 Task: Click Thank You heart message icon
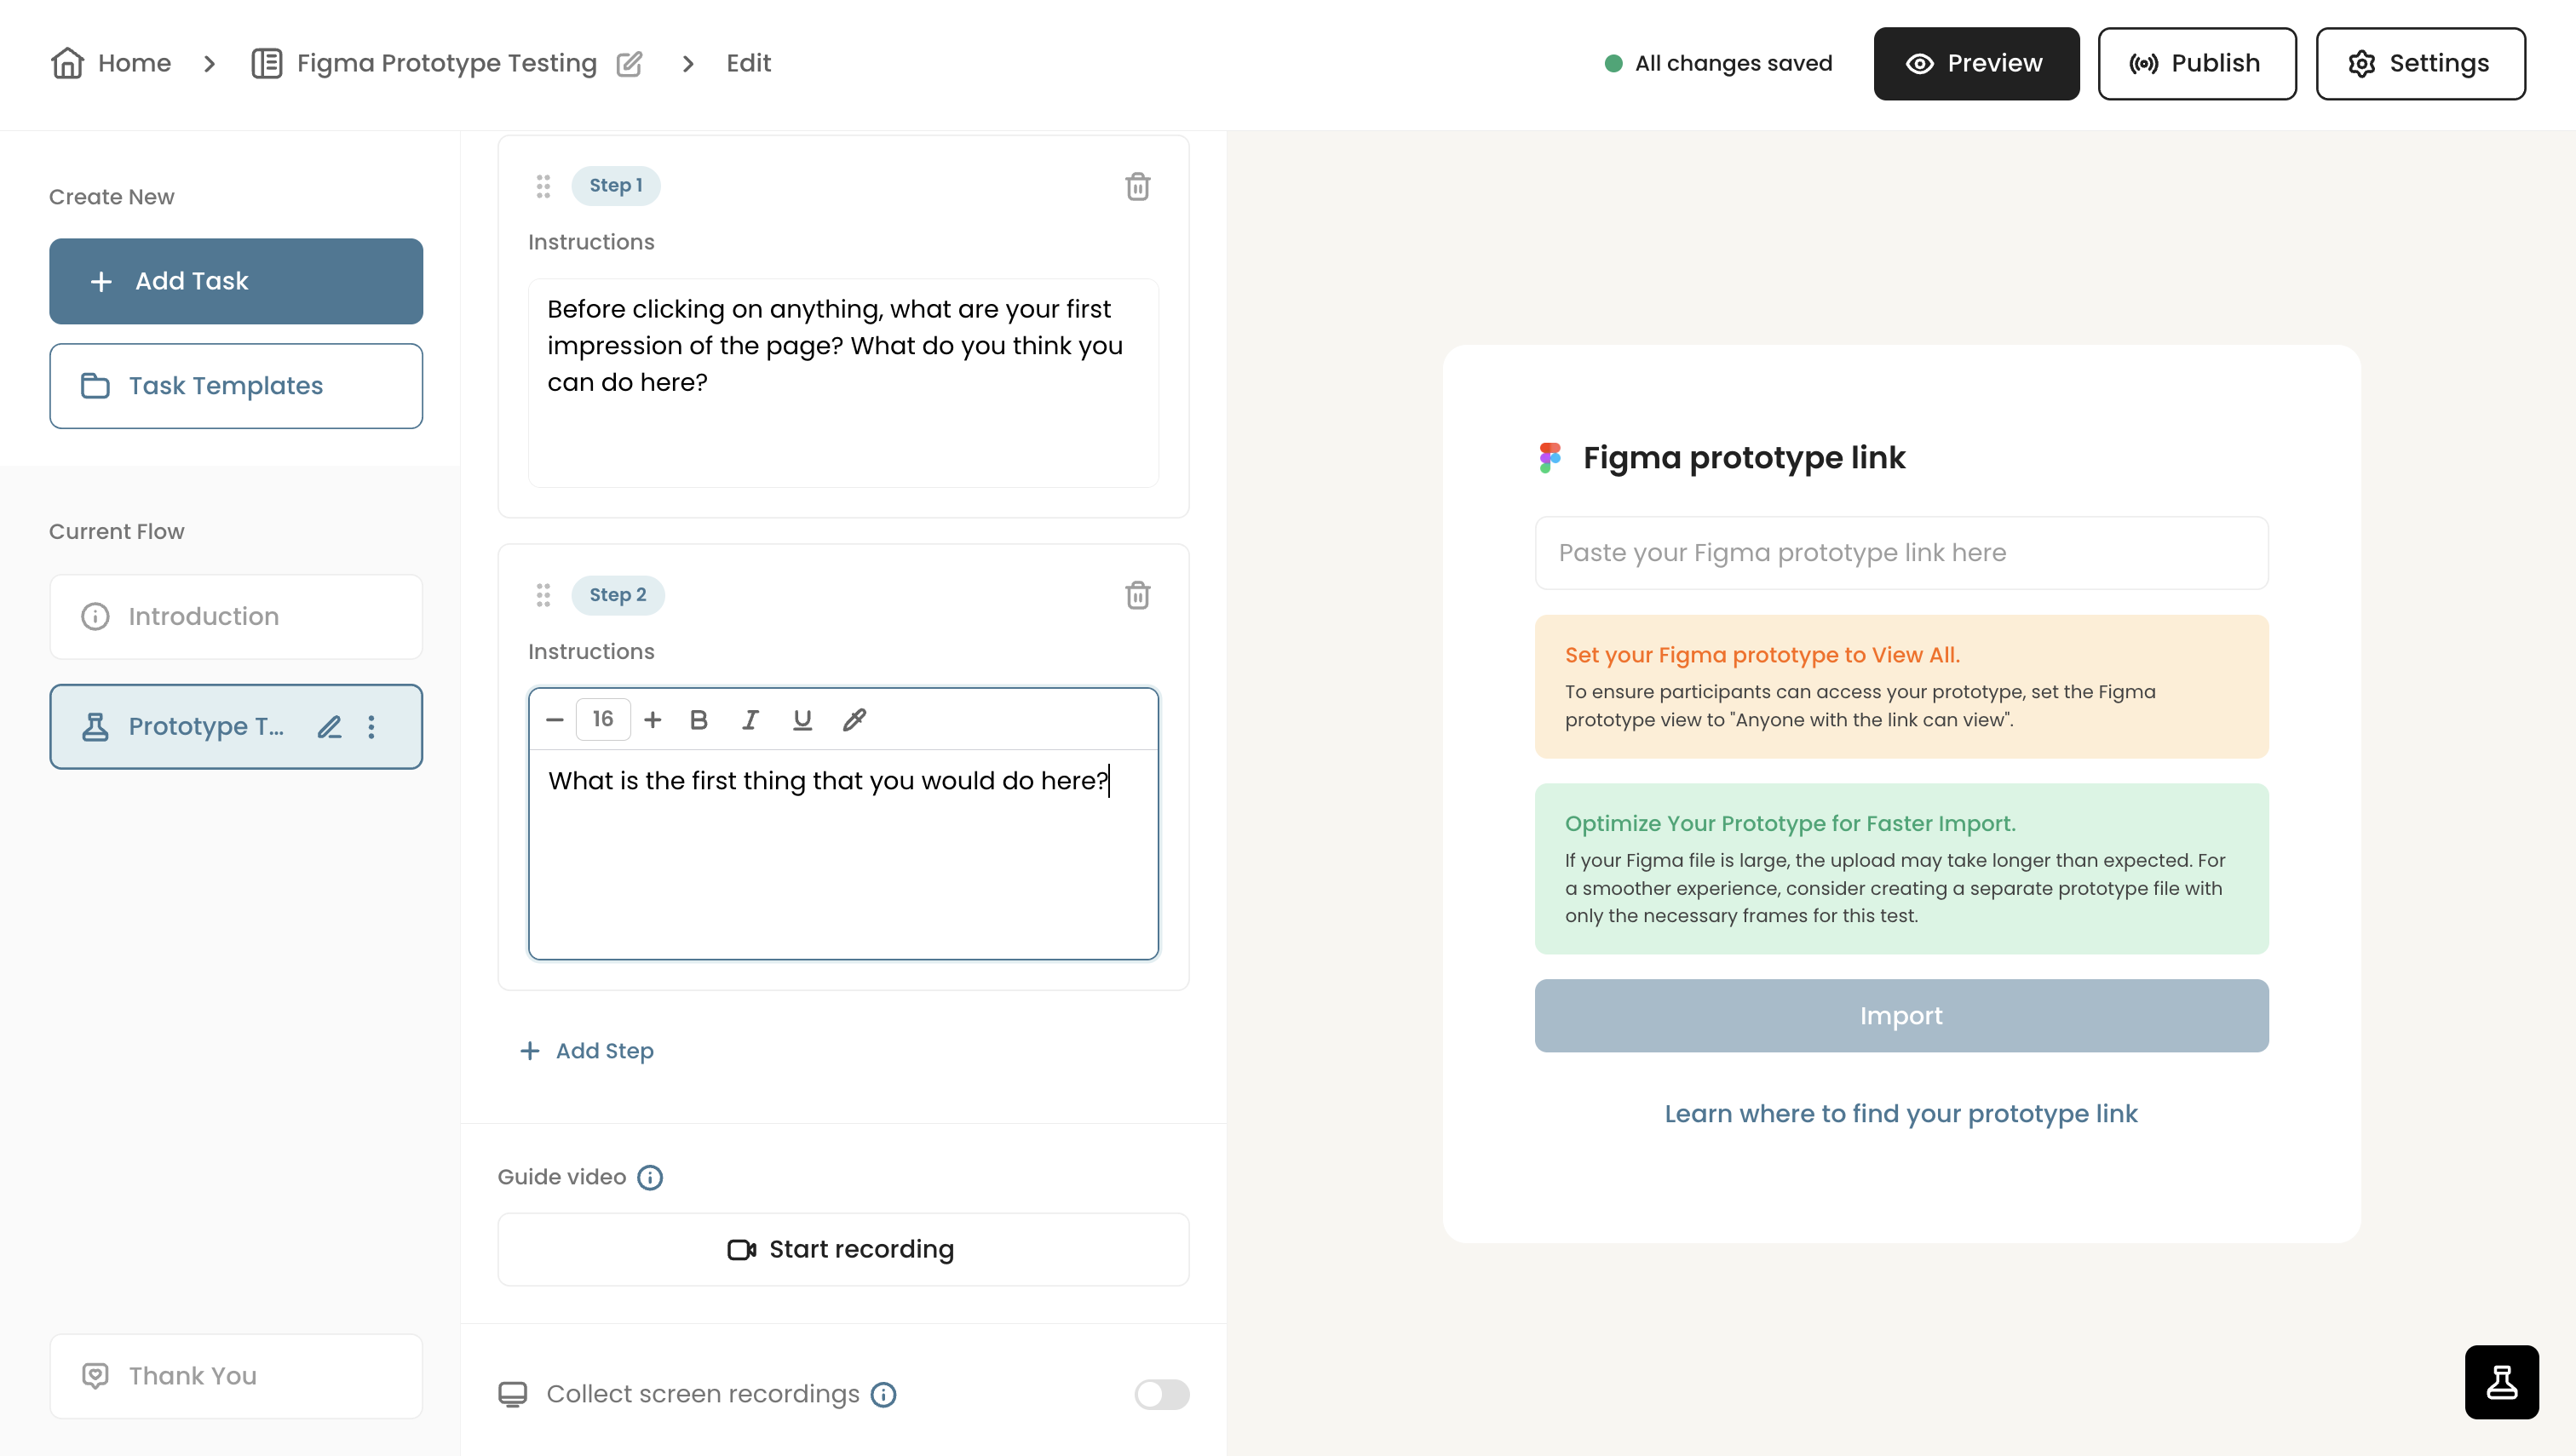pos(95,1376)
